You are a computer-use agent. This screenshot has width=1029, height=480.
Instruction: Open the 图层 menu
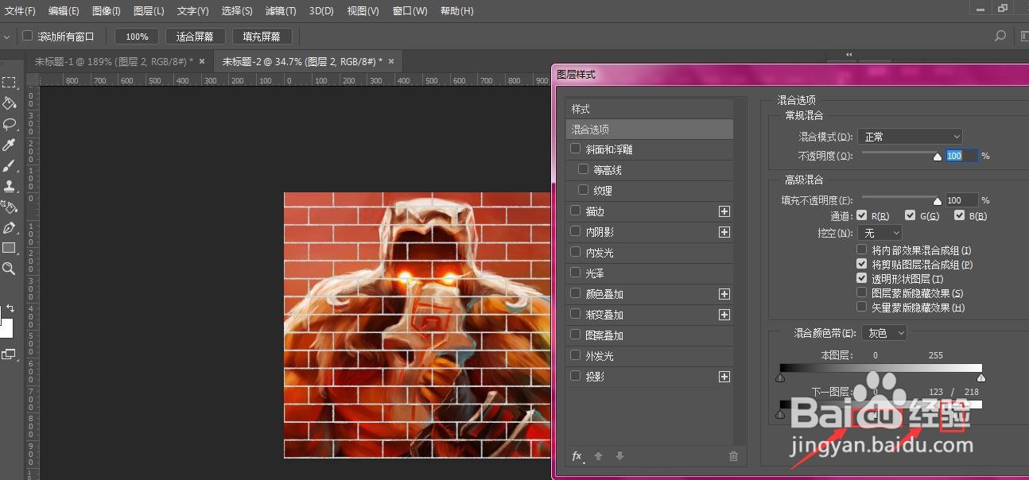[x=149, y=11]
